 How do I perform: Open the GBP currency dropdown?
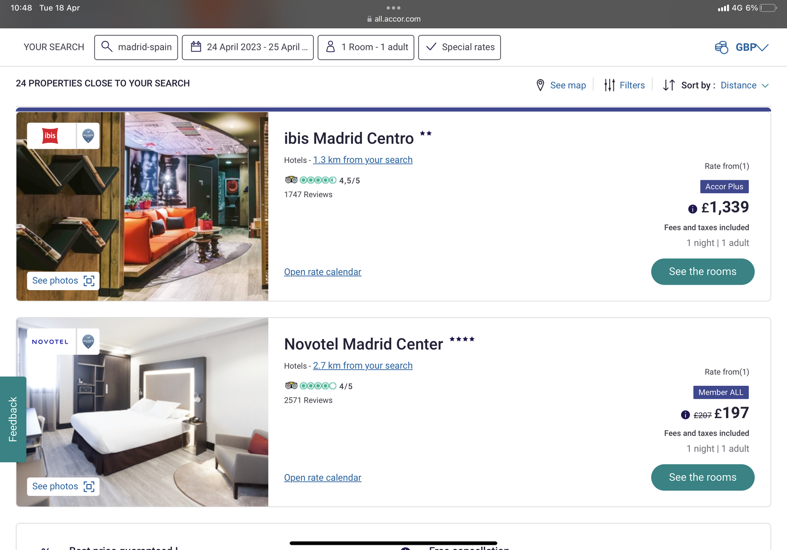741,47
